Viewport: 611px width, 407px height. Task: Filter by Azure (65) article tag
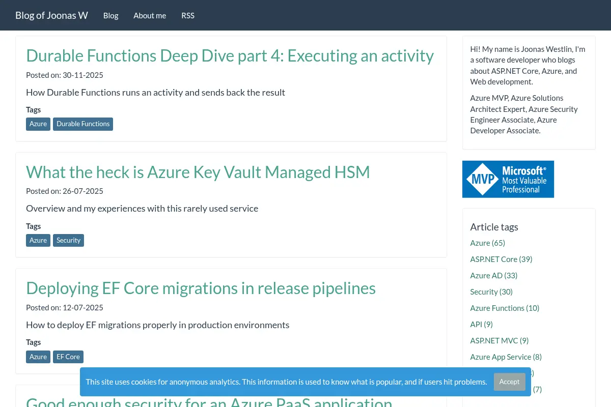click(x=487, y=243)
